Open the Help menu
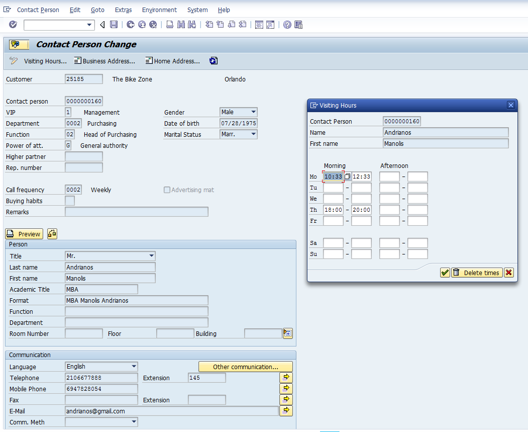The image size is (528, 432). (x=224, y=10)
